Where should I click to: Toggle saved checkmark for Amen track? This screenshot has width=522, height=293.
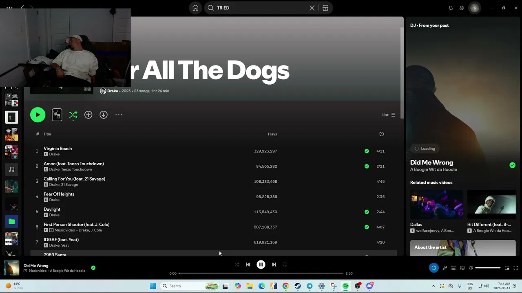click(x=367, y=166)
